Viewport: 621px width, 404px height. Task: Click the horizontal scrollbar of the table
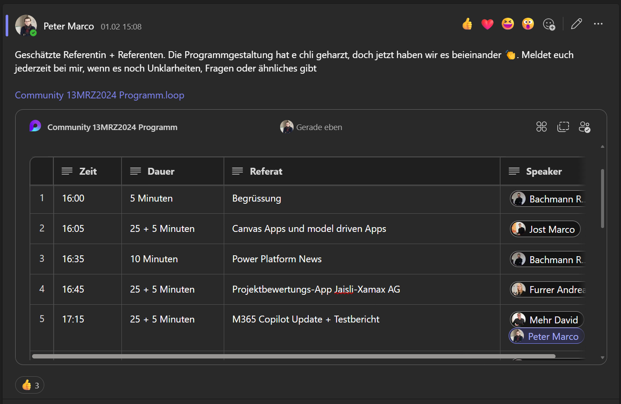click(294, 356)
